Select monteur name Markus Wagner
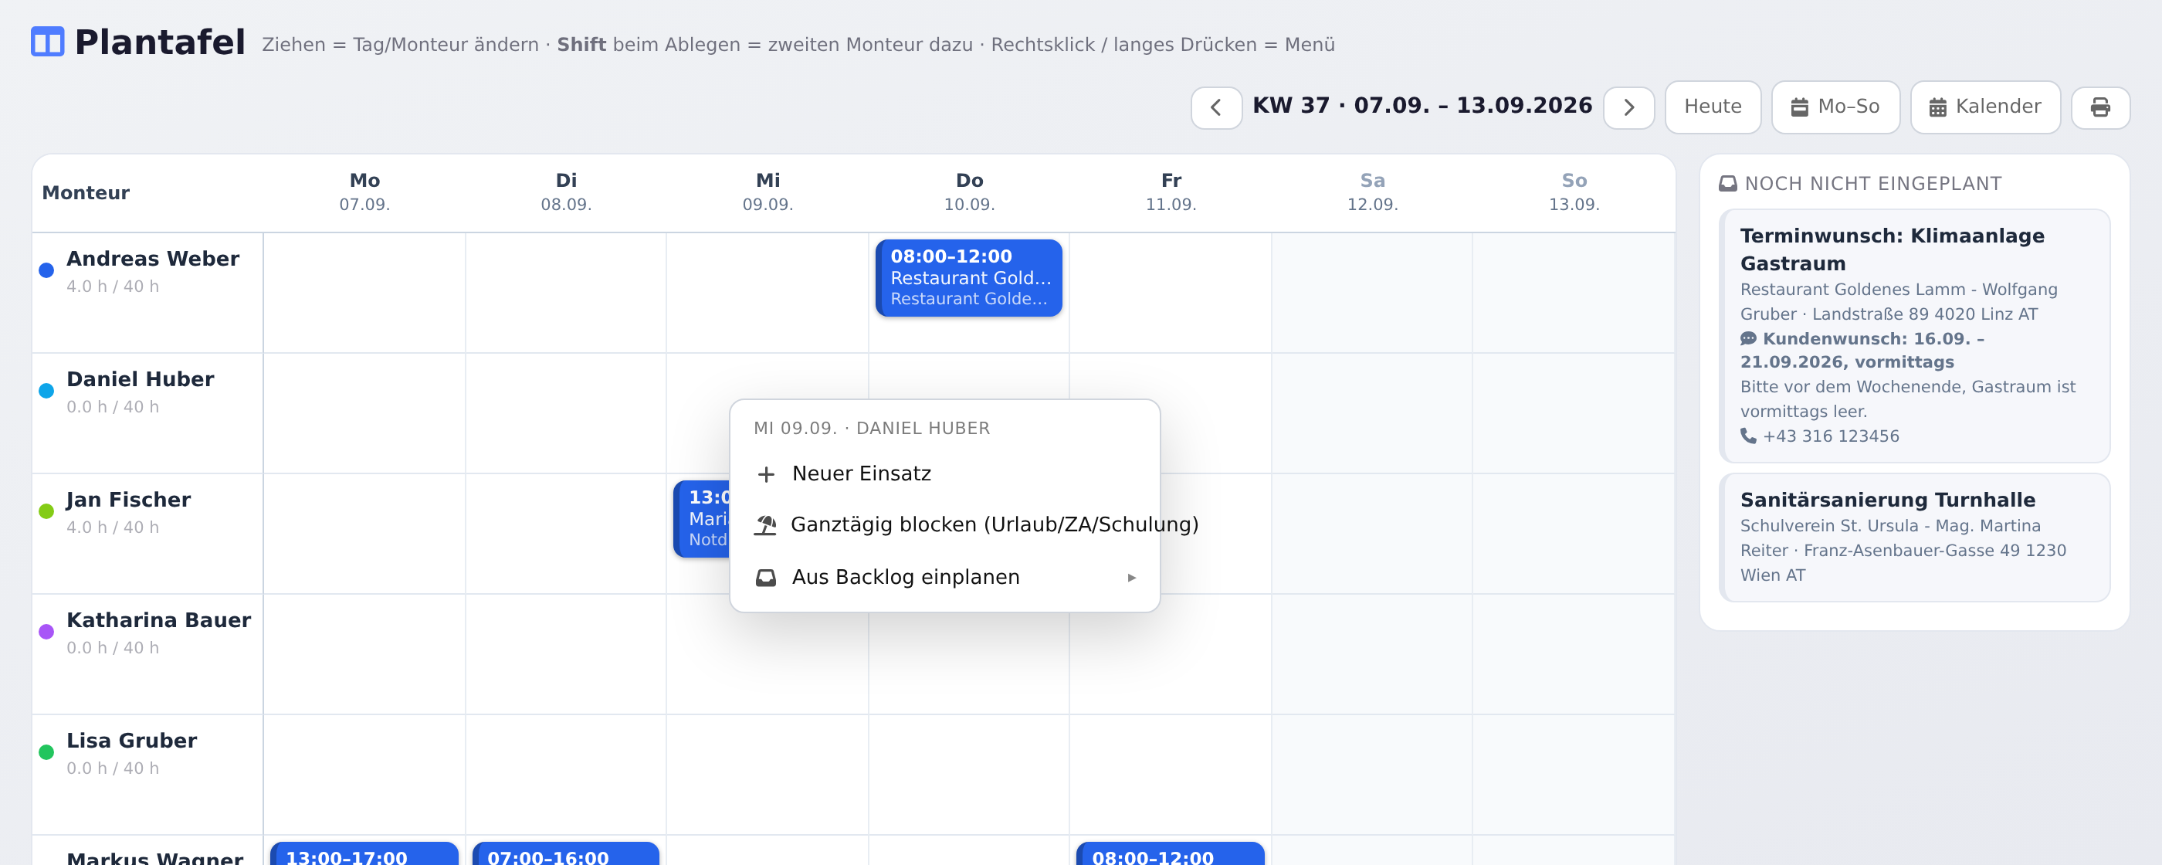 pyautogui.click(x=155, y=857)
